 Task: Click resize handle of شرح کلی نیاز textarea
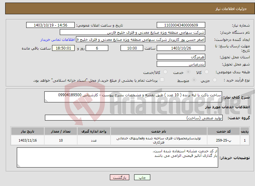[46, 100]
